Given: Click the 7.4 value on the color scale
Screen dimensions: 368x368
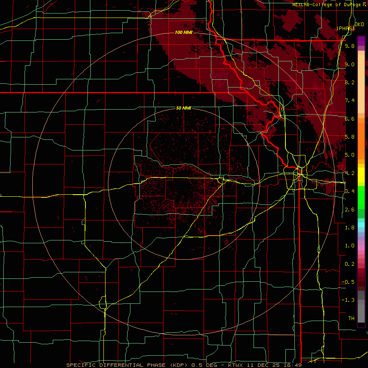Looking at the screenshot, I should click(x=350, y=101).
